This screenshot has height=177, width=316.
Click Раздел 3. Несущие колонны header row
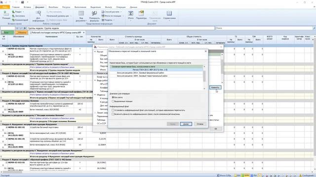(46, 101)
